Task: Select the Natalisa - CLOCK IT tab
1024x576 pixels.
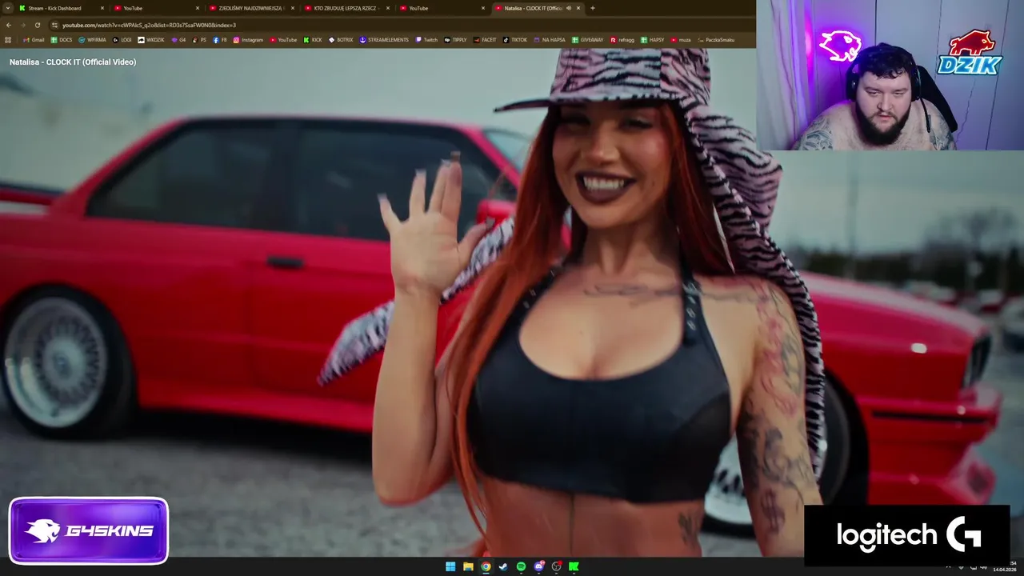Action: click(x=538, y=8)
